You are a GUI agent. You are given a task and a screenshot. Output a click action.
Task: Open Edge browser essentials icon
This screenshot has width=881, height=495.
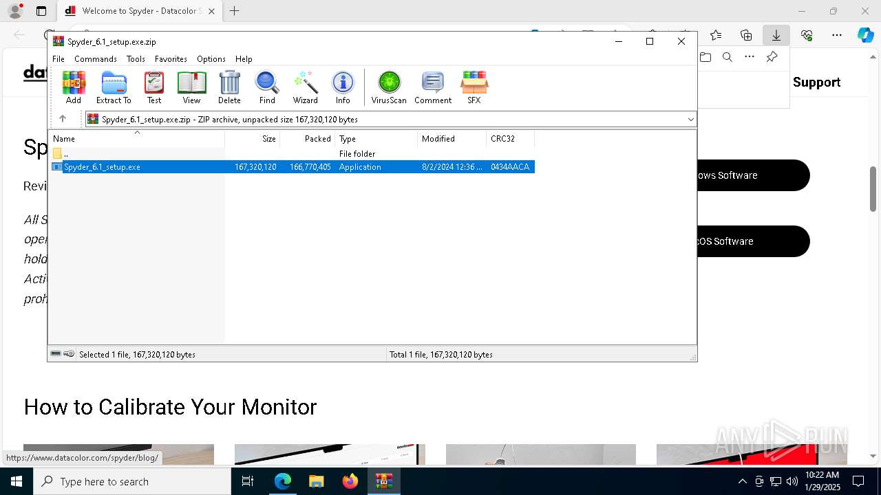(807, 35)
